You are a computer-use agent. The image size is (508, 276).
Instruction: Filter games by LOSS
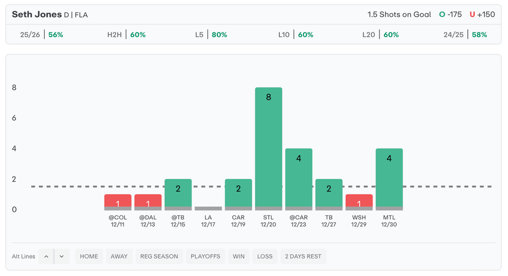pyautogui.click(x=265, y=257)
